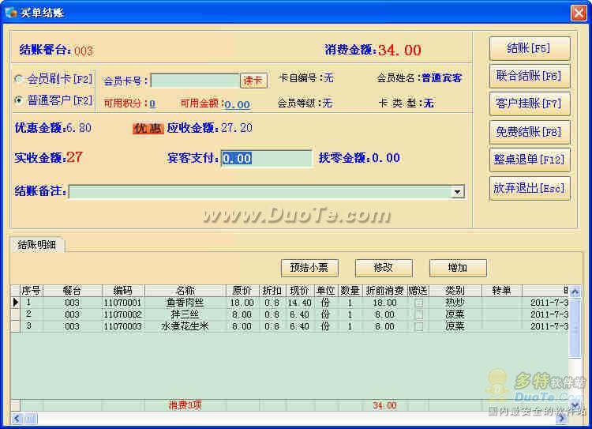This screenshot has width=592, height=429.
Task: Focus the 宾客支付 payment input field
Action: pyautogui.click(x=267, y=158)
